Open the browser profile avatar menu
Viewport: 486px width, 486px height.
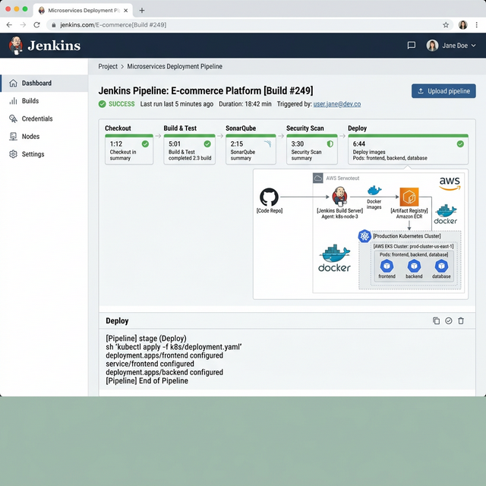[x=462, y=25]
